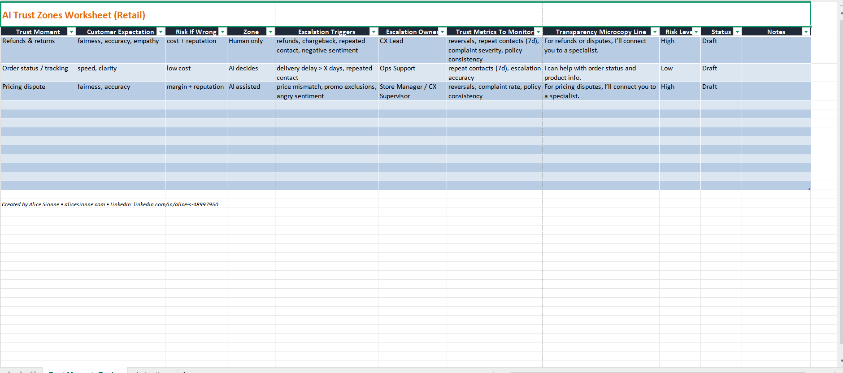Select the 'margin + reputation' cell
843x373 pixels.
pyautogui.click(x=196, y=91)
